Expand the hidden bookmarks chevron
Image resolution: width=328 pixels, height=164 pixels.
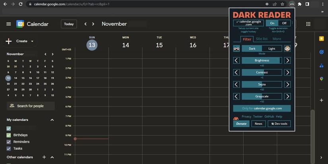322,12
